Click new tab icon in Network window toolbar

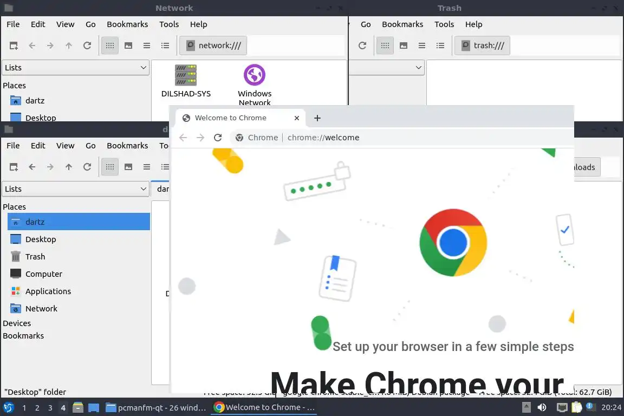(x=14, y=45)
